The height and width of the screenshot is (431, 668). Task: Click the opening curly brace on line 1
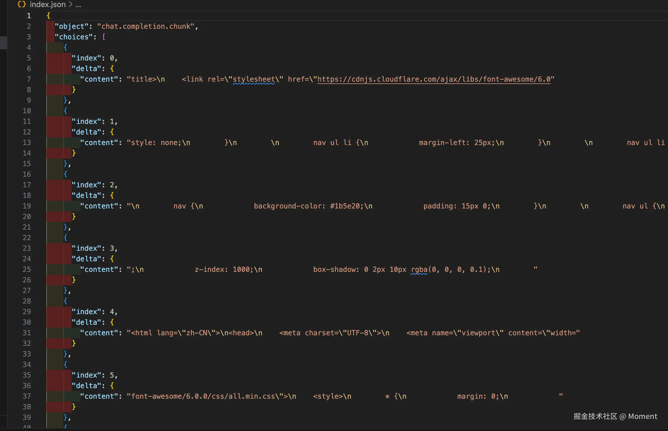(48, 16)
